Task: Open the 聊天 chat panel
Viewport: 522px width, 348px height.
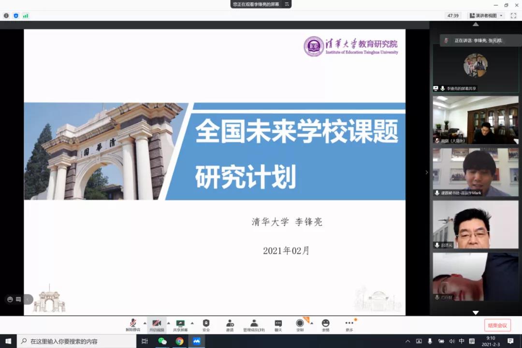Action: [278, 325]
